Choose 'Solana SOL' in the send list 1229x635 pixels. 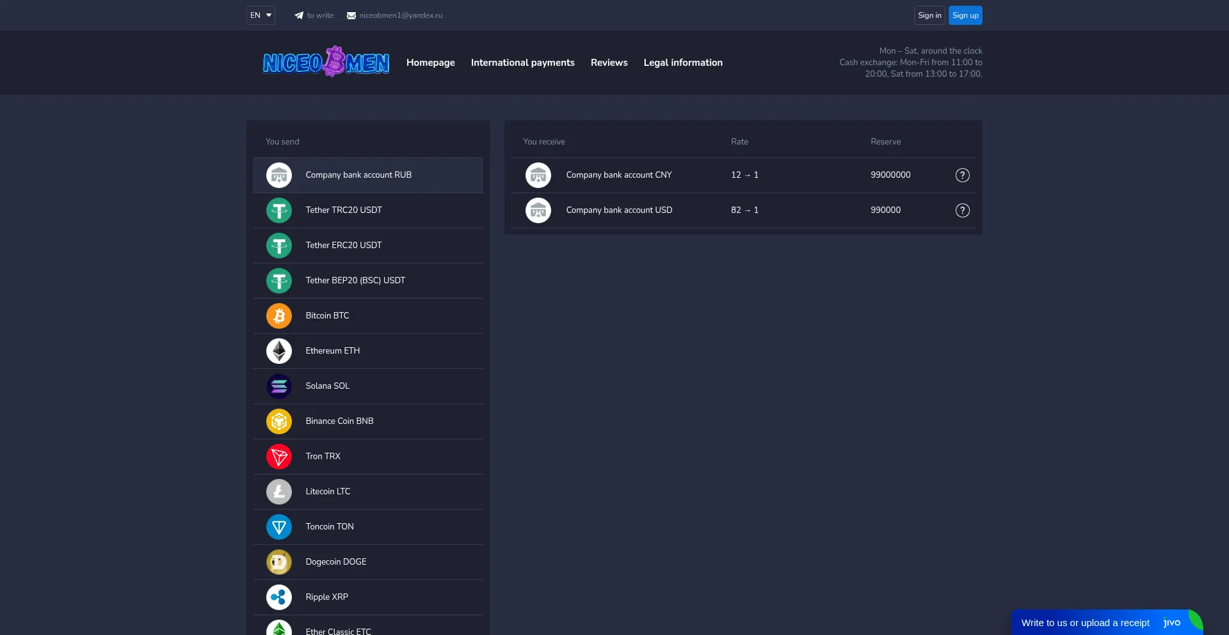pyautogui.click(x=368, y=386)
